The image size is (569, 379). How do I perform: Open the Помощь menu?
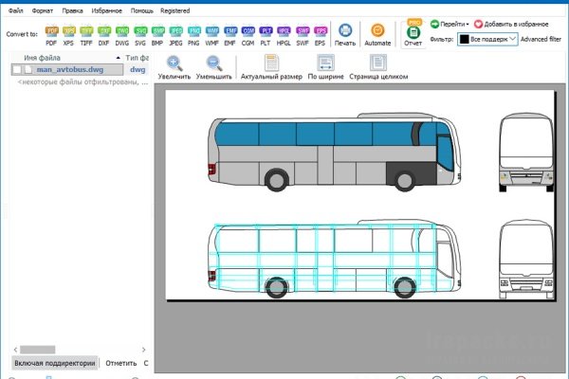142,10
